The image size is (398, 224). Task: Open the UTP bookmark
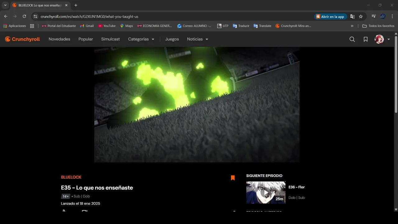pos(223,26)
